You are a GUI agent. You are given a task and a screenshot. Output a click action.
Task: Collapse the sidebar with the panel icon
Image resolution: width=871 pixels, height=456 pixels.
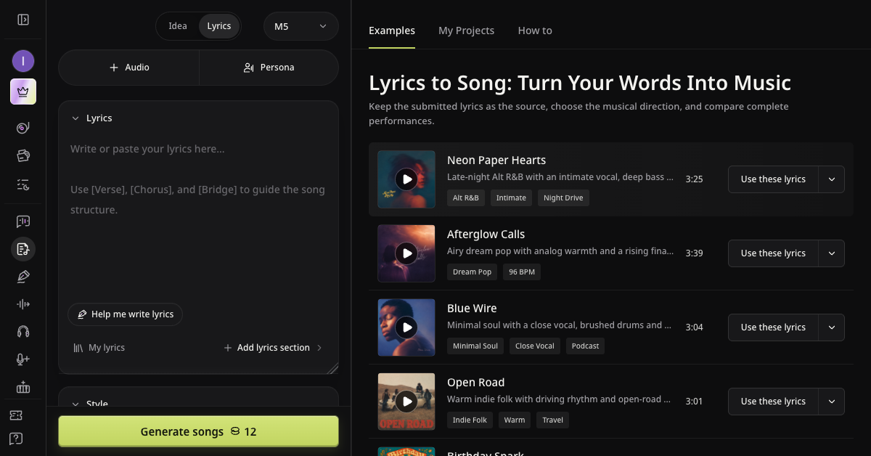click(x=23, y=20)
